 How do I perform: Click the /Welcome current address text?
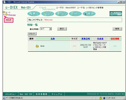click(48, 20)
